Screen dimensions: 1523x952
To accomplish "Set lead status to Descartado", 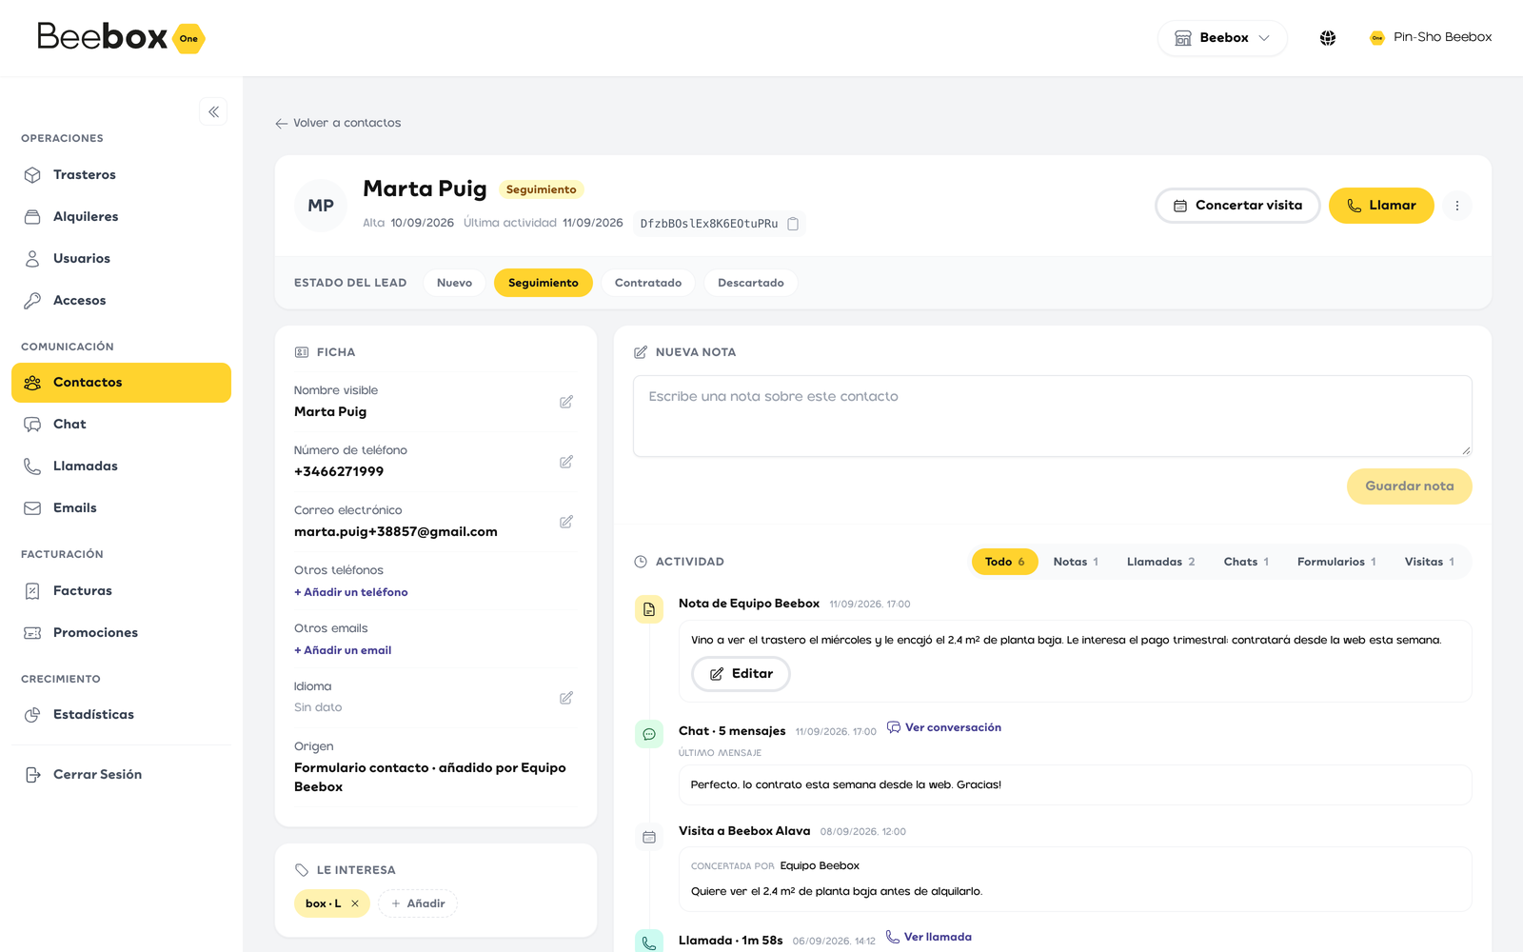I will (x=751, y=283).
